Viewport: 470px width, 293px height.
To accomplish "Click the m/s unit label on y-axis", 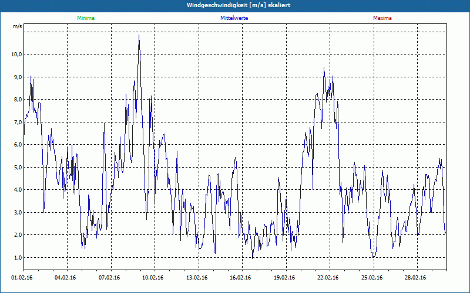I will pos(17,27).
